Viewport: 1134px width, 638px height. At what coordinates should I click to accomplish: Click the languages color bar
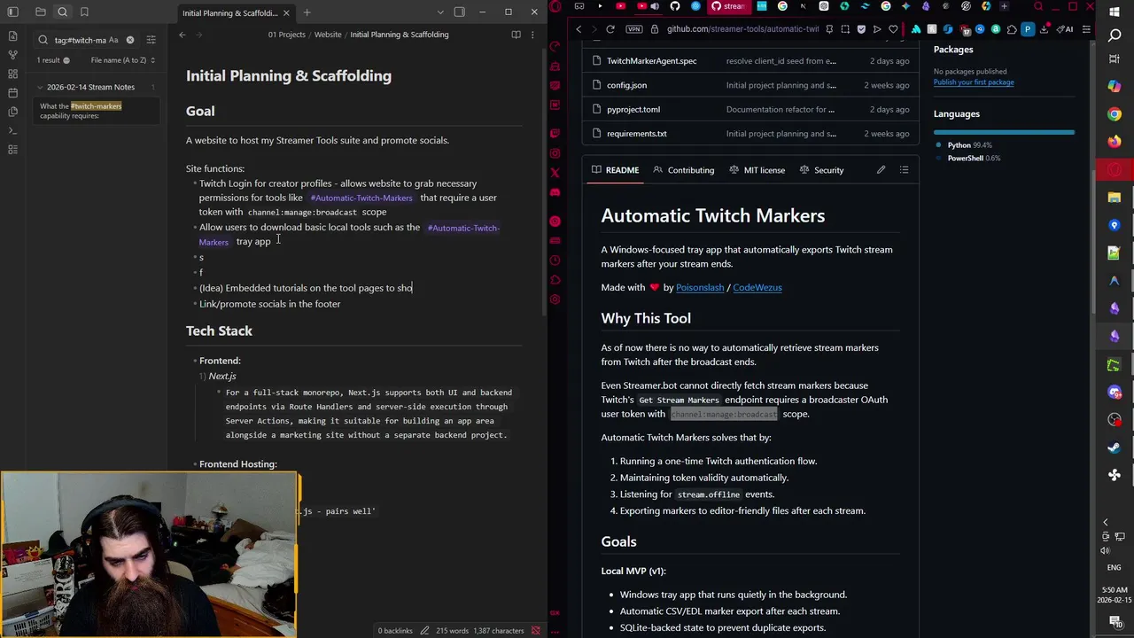[1004, 133]
